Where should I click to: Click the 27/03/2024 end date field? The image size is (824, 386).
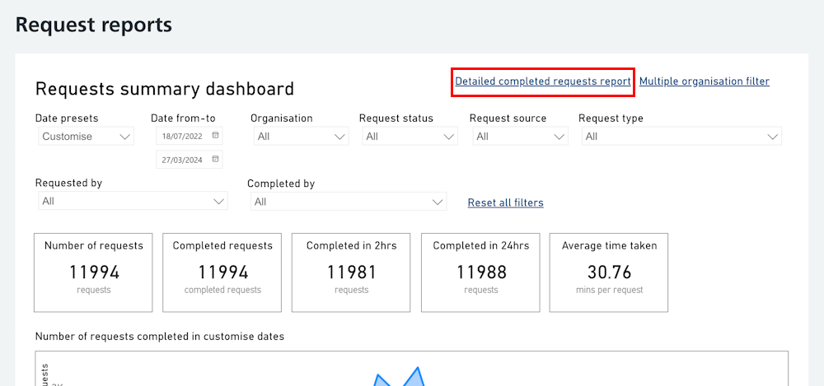tap(190, 159)
